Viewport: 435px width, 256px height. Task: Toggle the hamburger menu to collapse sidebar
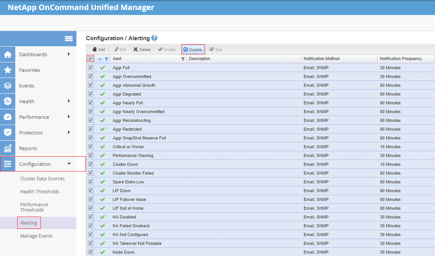click(x=68, y=39)
